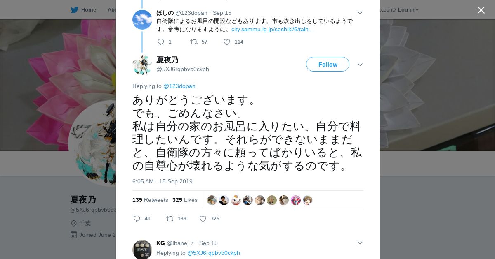Open the chevron menu on ほしの's tweet

(x=360, y=13)
